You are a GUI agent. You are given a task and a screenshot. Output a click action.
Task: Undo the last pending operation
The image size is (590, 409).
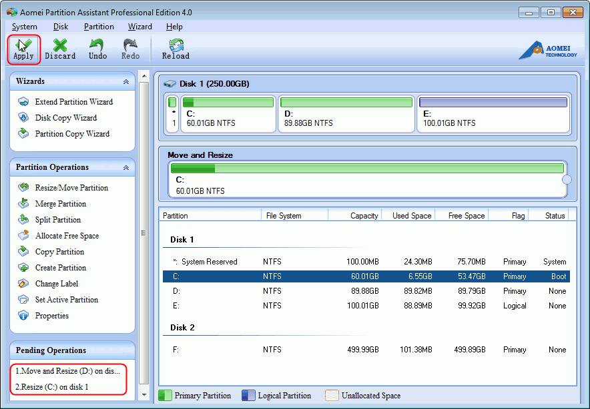click(x=97, y=49)
